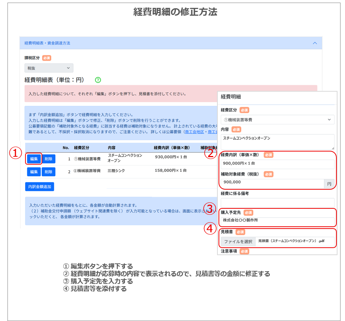Viewport: 345px width, 321px height.
Task: Click the 購入予定先 input field
Action: [277, 221]
